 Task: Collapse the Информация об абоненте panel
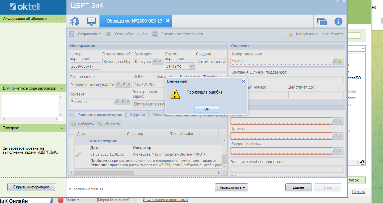(x=61, y=19)
